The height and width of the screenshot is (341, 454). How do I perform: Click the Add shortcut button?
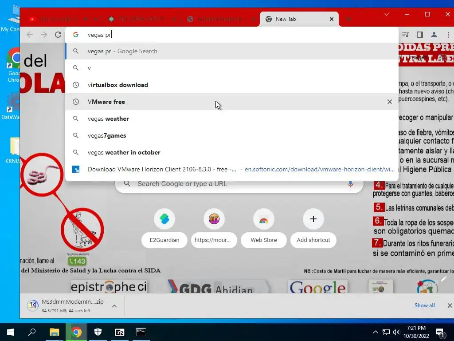tap(313, 228)
